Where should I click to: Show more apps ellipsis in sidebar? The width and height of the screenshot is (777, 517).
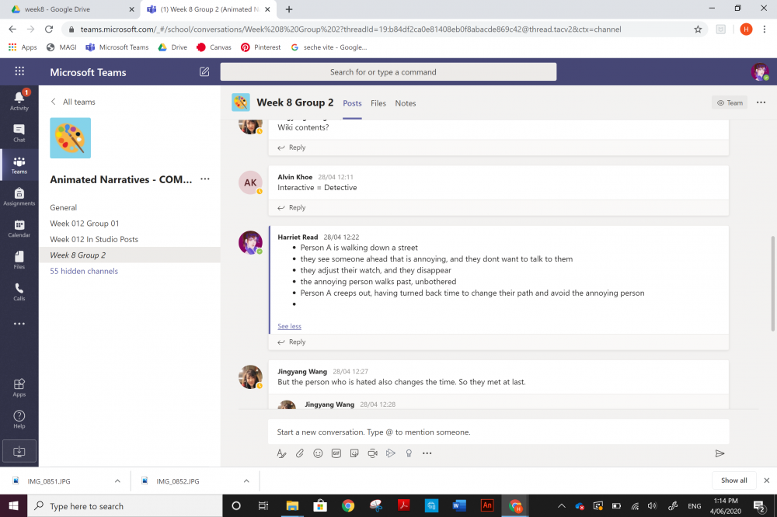click(19, 324)
